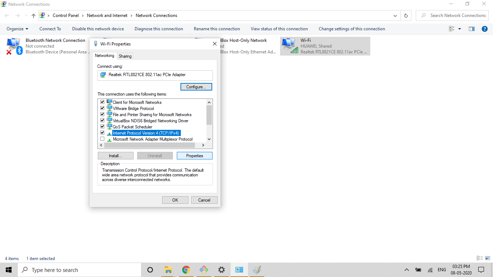Image resolution: width=493 pixels, height=277 pixels.
Task: Uncheck Client for Microsoft Networks
Action: (102, 102)
